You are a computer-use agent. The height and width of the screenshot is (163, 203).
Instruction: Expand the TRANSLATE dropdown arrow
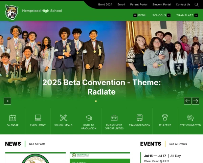[196, 15]
